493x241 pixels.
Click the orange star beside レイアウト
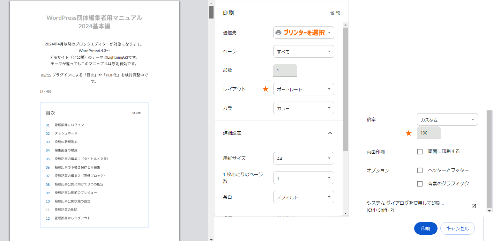(x=266, y=89)
